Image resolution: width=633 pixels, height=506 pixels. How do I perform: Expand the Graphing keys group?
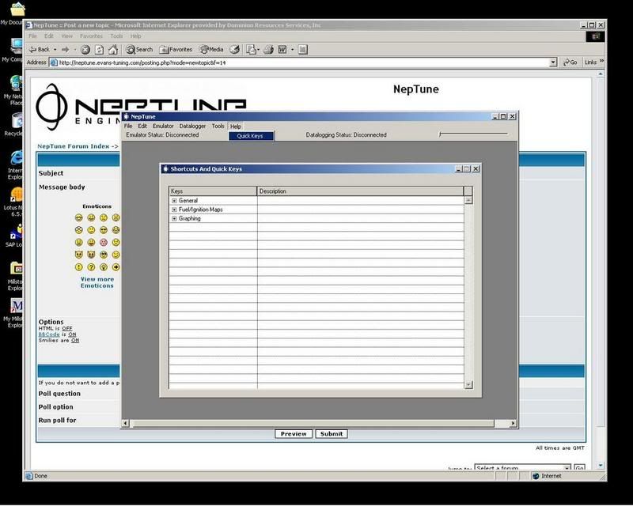[174, 219]
